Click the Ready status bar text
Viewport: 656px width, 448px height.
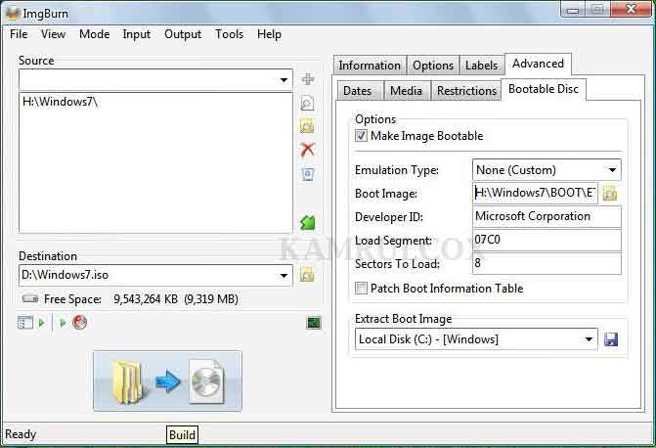[21, 434]
